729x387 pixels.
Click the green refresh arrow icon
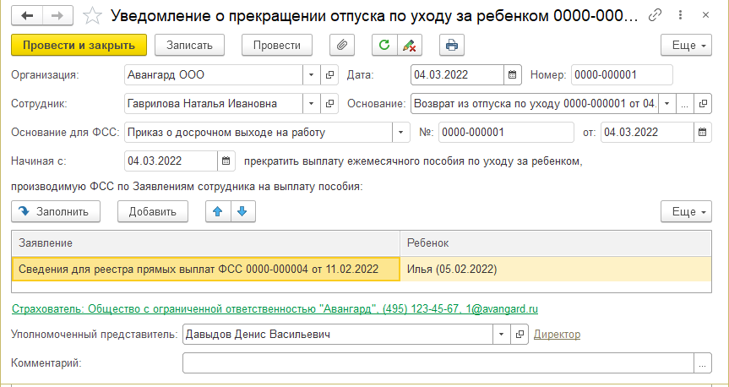[x=384, y=45]
